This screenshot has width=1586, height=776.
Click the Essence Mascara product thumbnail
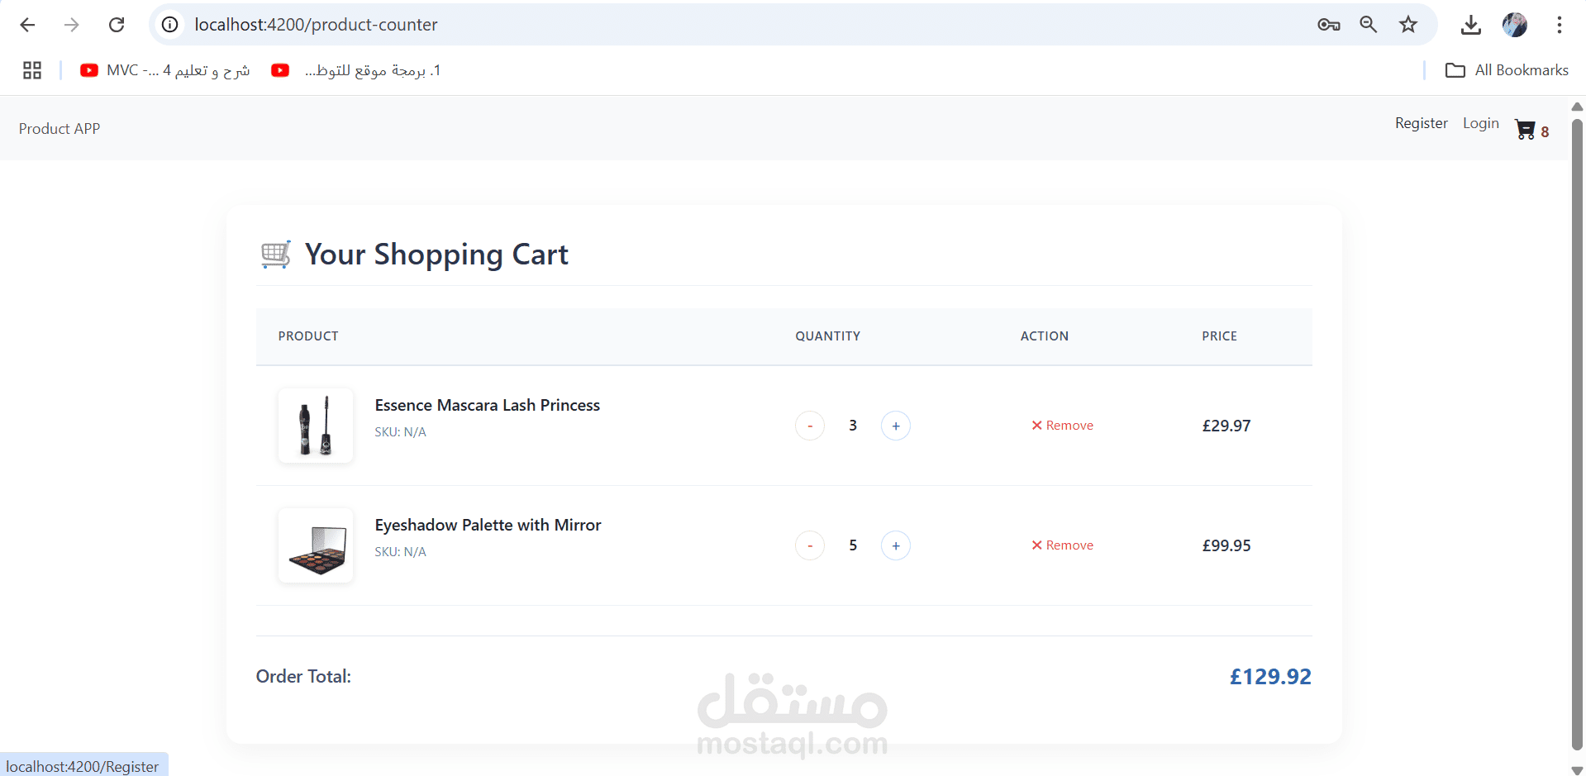coord(316,426)
